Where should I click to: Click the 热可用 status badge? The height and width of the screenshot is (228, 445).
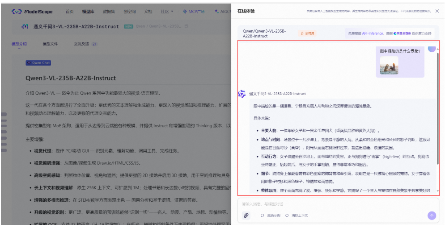point(307,33)
